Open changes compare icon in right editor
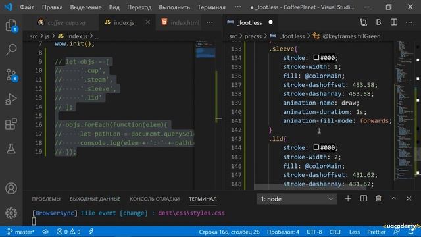Viewport: 421px width, 237px height. pyautogui.click(x=363, y=22)
